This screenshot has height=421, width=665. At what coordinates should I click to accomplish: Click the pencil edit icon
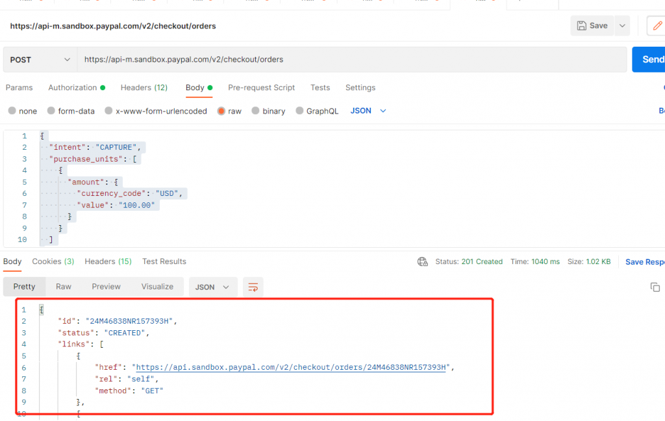[657, 26]
